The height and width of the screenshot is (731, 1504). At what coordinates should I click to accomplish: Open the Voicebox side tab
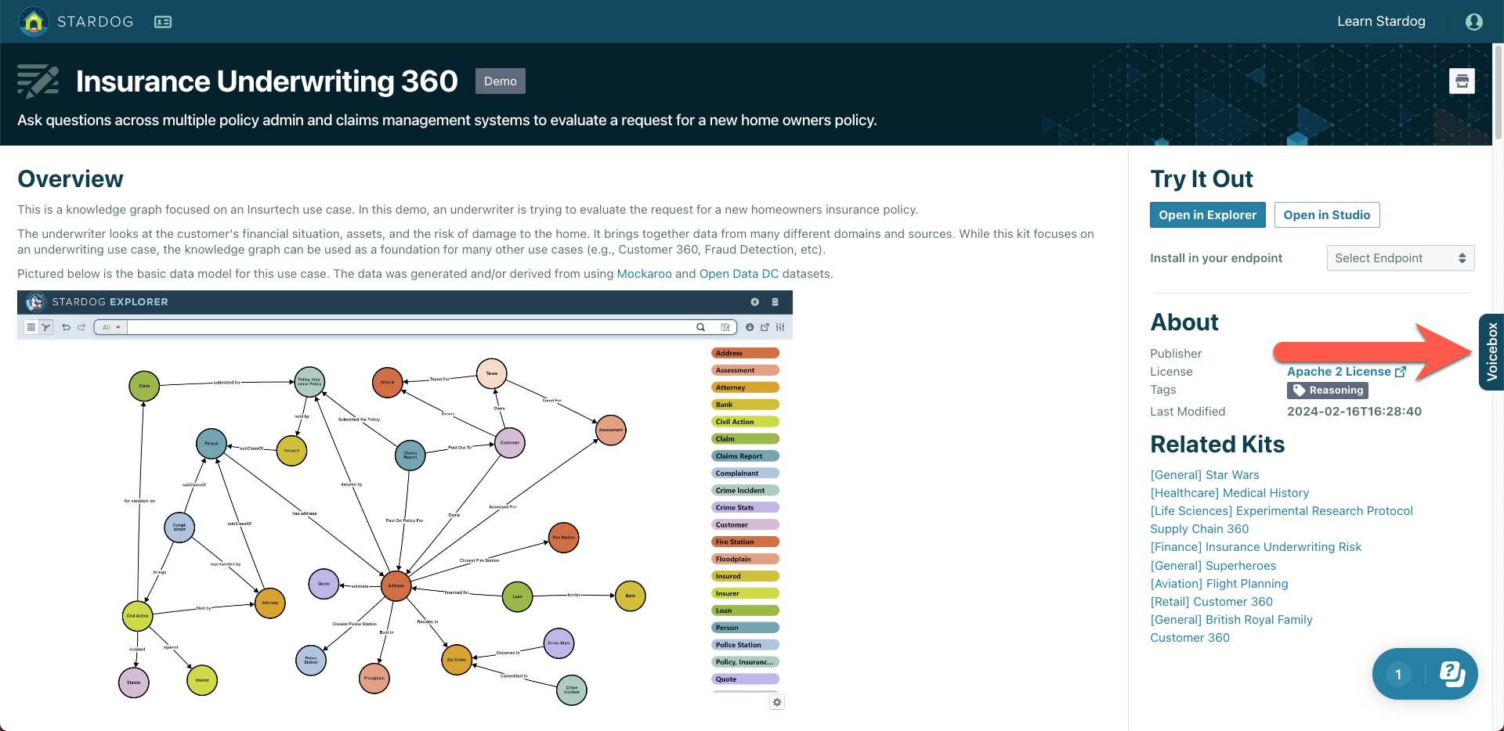(x=1491, y=352)
